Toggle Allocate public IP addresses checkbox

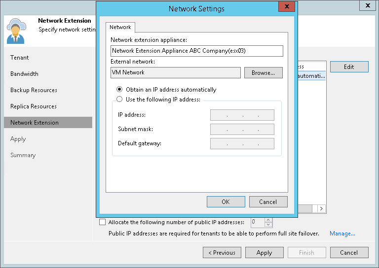[102, 222]
